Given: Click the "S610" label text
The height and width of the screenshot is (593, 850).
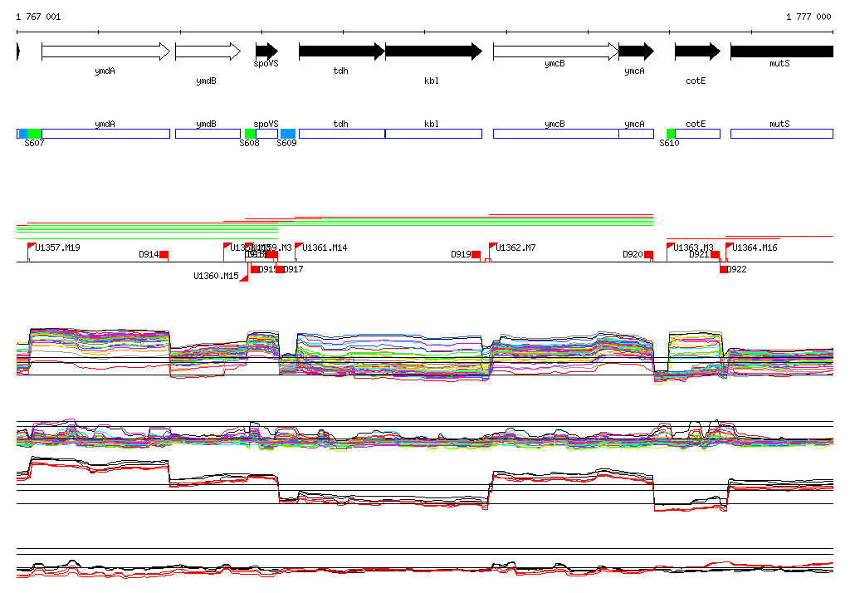Looking at the screenshot, I should pos(669,143).
